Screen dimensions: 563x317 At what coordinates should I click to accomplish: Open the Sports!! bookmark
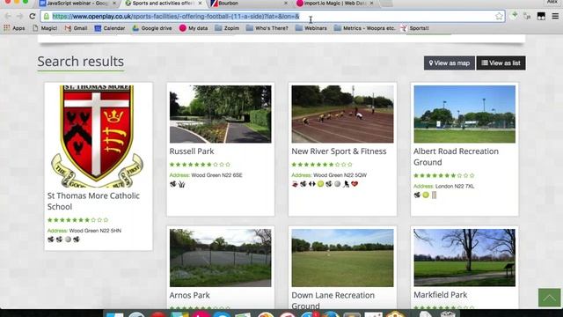coord(414,28)
